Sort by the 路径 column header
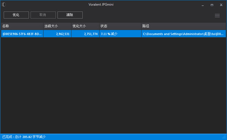Image resolution: width=227 pixels, height=140 pixels. click(x=183, y=26)
